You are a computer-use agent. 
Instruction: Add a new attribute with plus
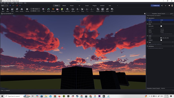tap(173, 46)
